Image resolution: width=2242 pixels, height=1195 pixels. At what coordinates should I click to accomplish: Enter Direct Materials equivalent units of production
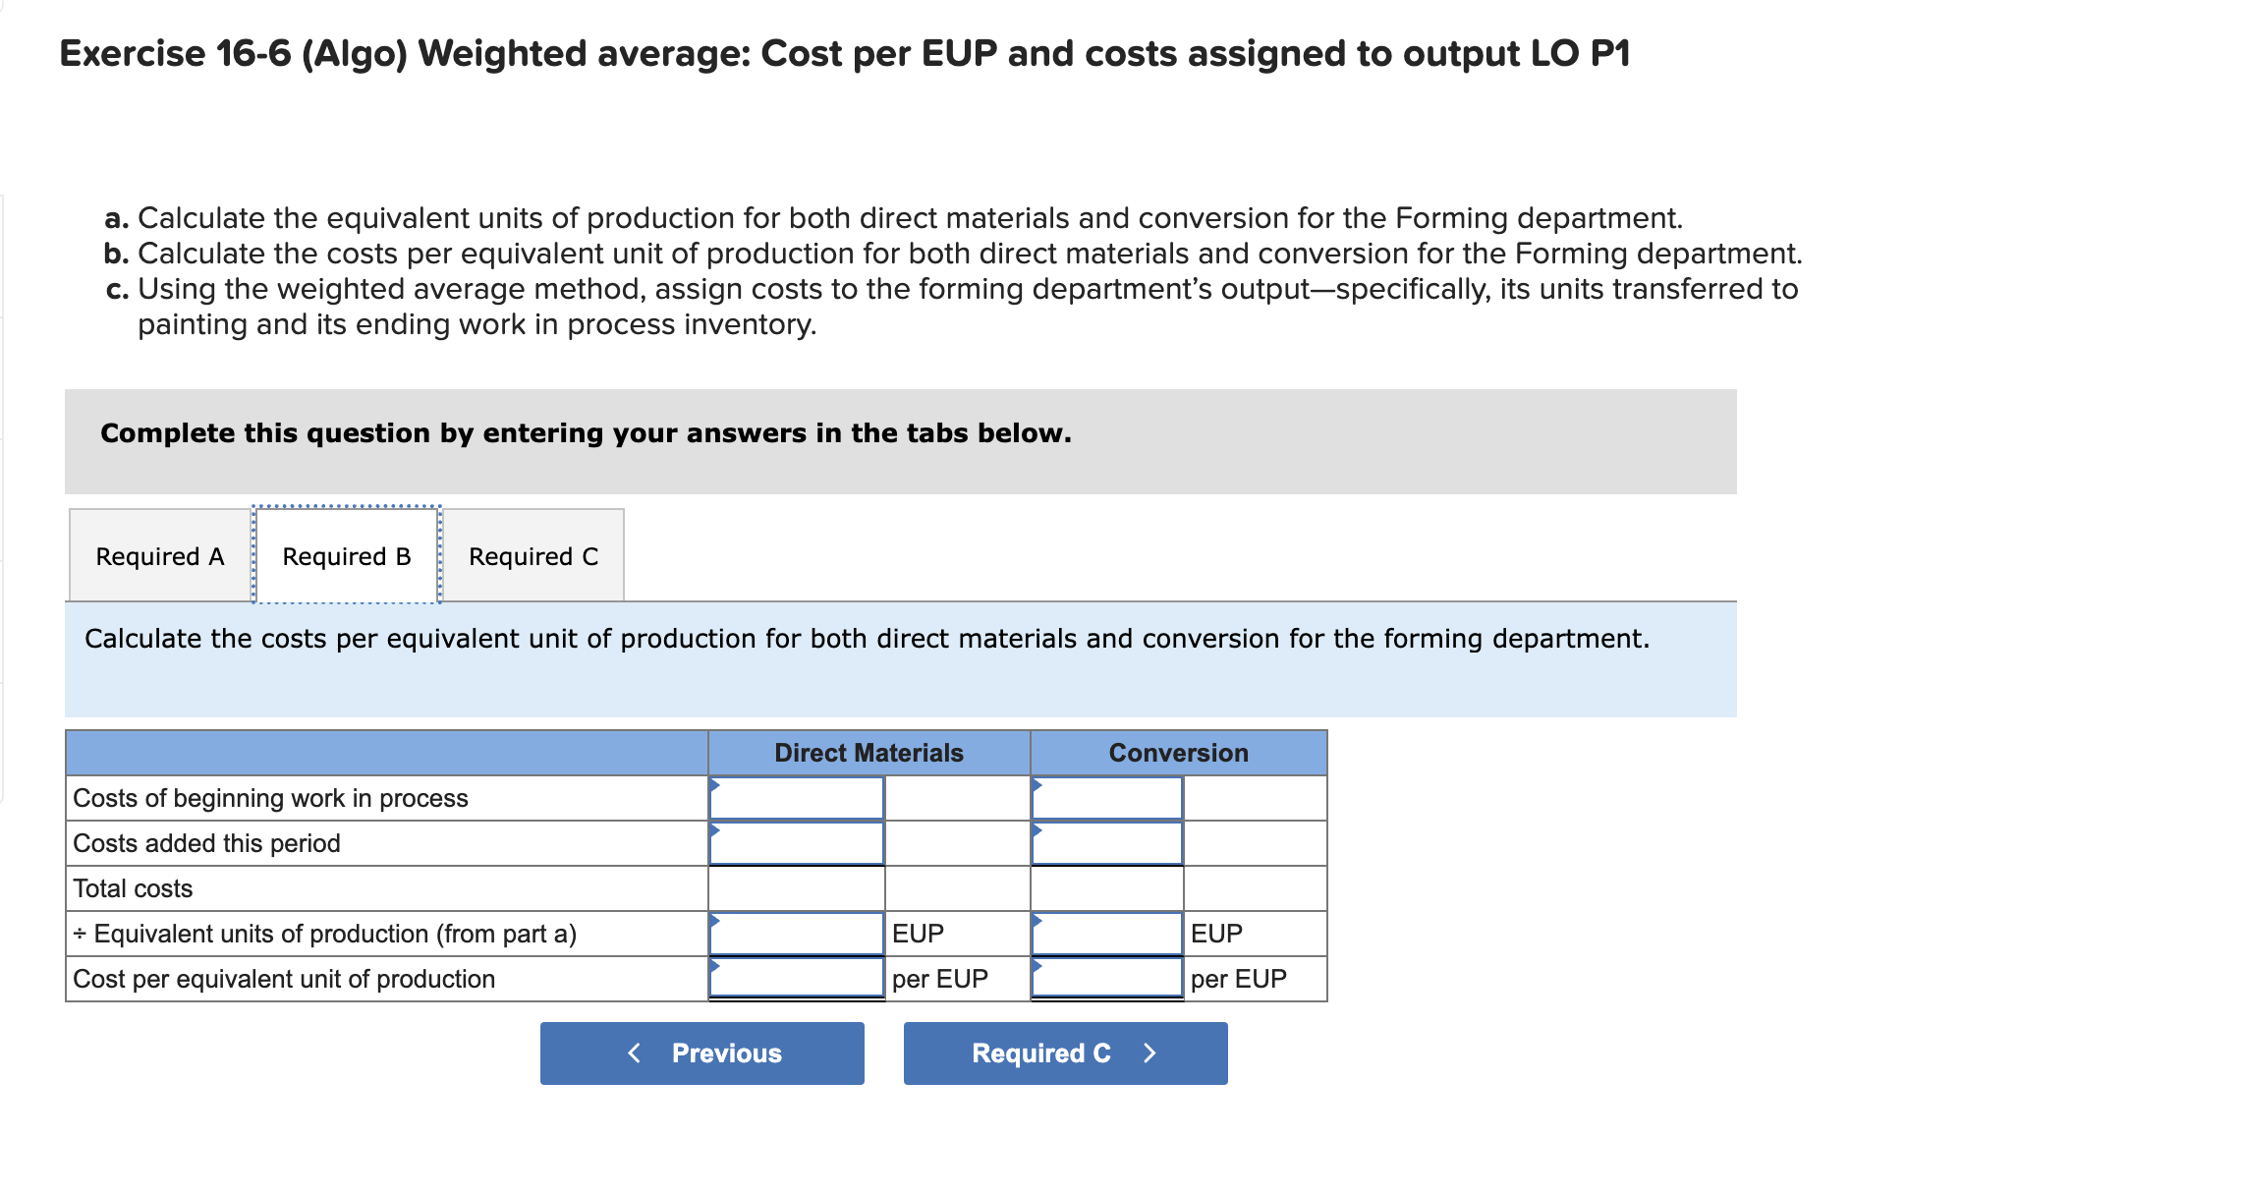797,934
